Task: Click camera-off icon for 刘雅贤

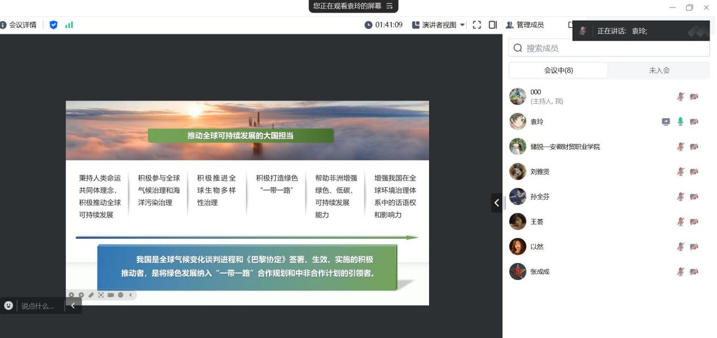Action: coord(694,172)
